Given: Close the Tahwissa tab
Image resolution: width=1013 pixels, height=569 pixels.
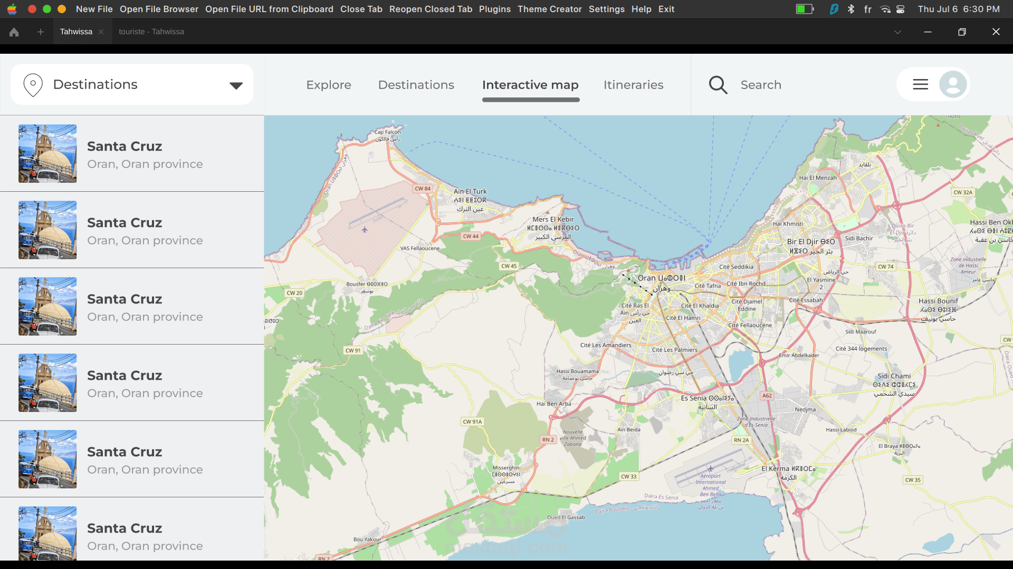Looking at the screenshot, I should click(x=101, y=32).
